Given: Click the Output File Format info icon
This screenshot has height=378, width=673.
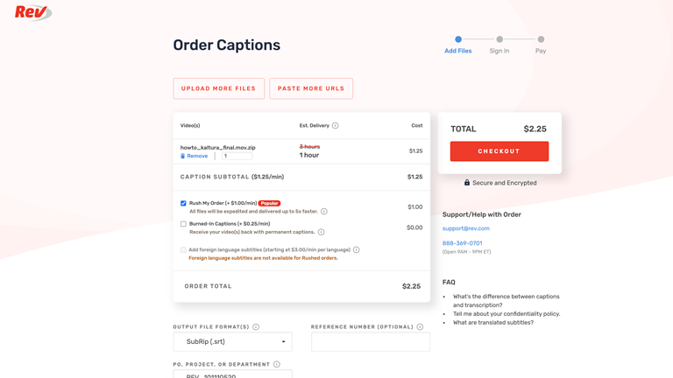Looking at the screenshot, I should [256, 327].
